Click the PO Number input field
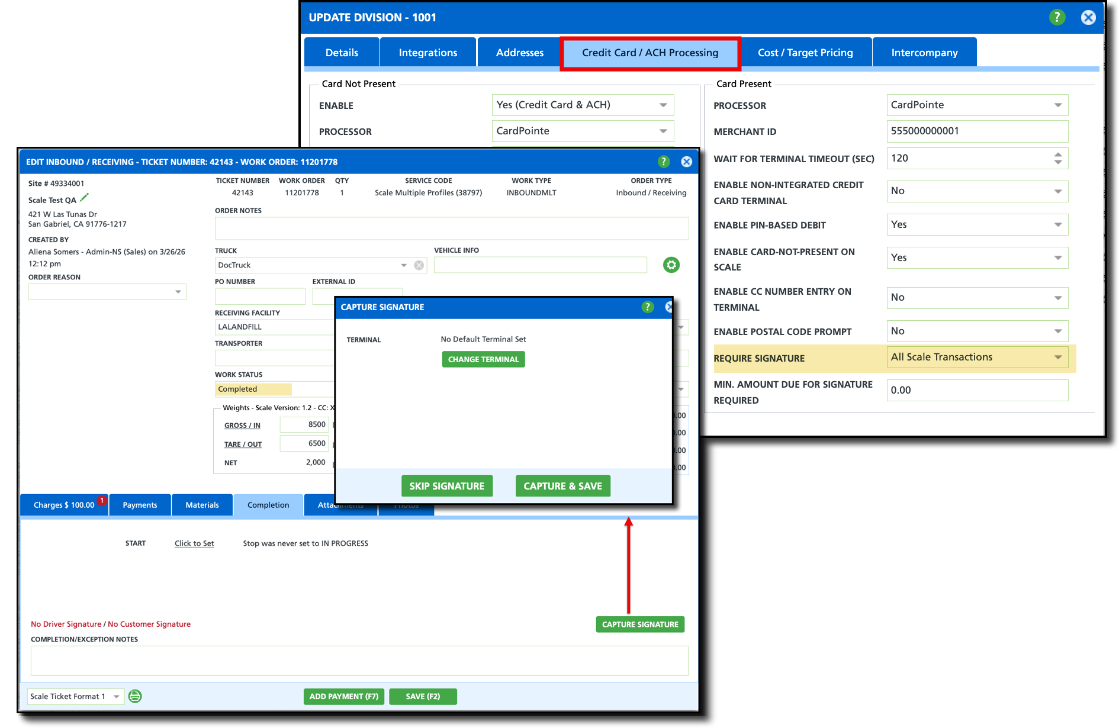This screenshot has height=728, width=1119. point(260,296)
